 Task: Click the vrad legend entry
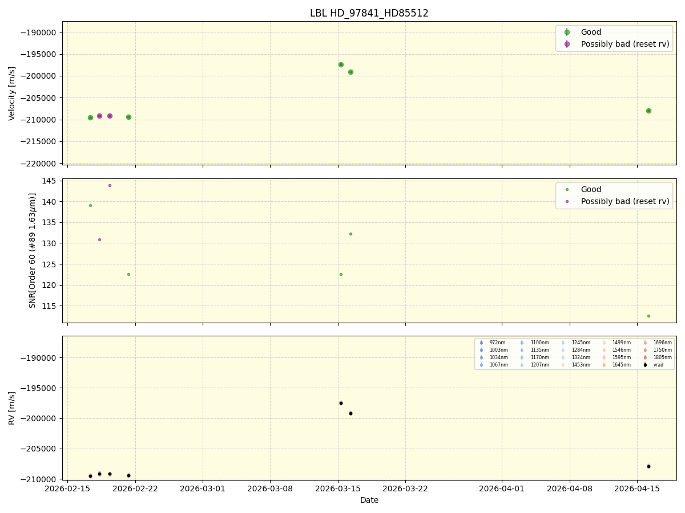(654, 365)
